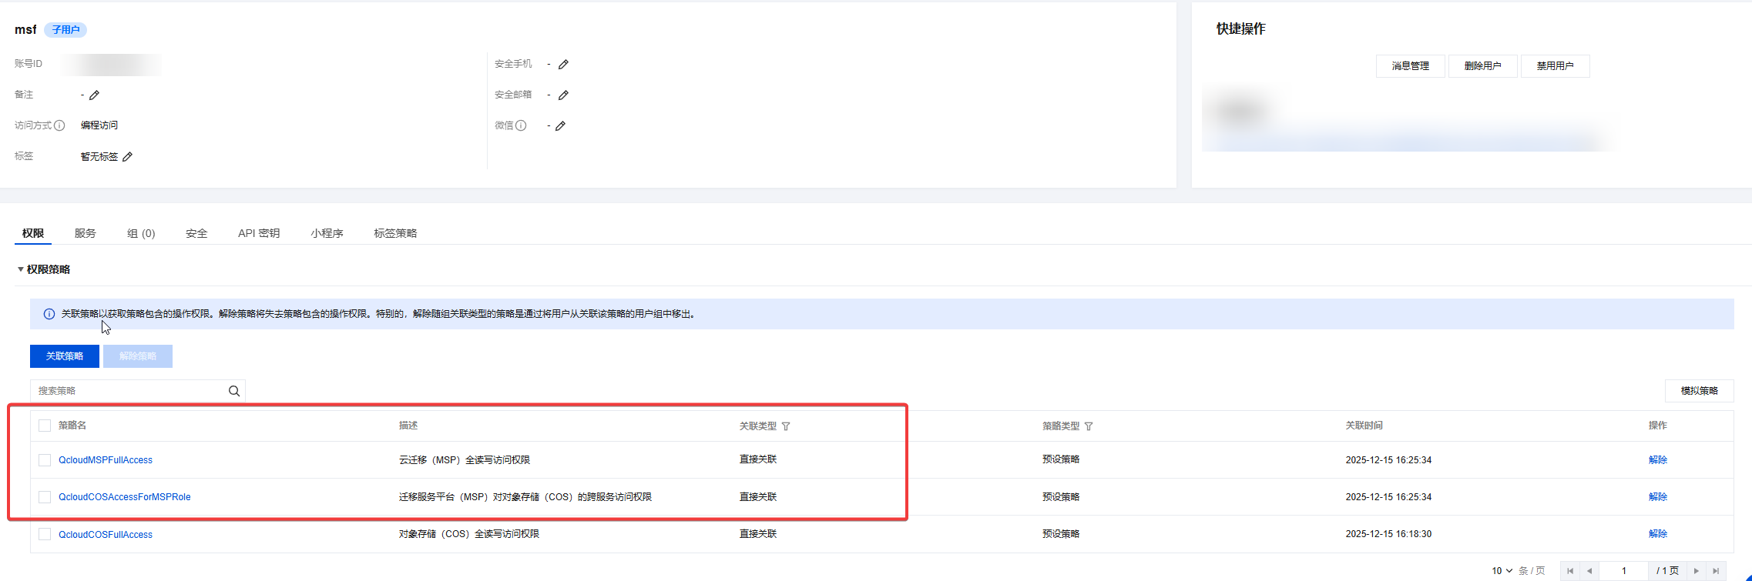Open the 安全 tab
Image resolution: width=1752 pixels, height=581 pixels.
(196, 233)
